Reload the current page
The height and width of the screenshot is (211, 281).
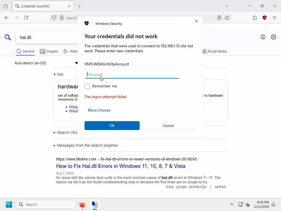[26, 18]
